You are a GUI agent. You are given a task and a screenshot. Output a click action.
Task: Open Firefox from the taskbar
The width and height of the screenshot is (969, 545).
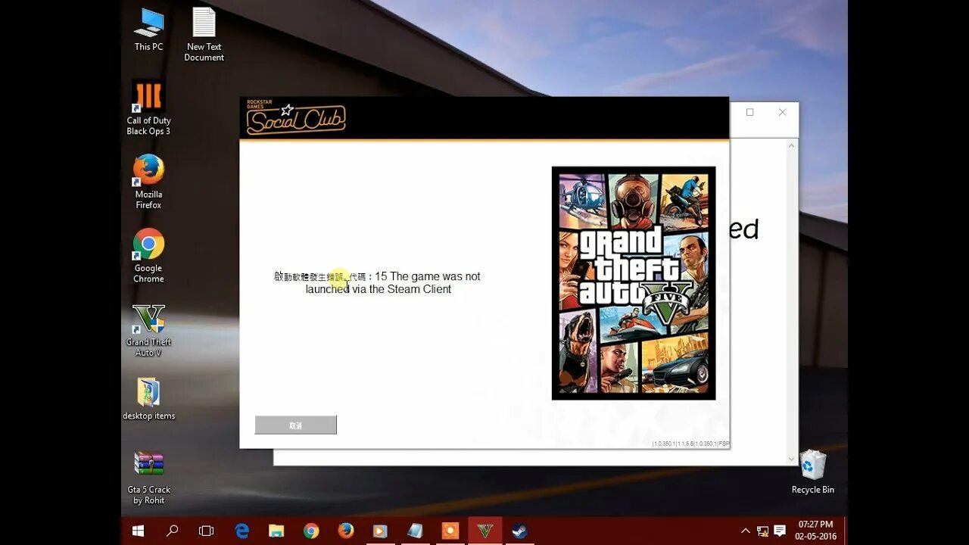tap(346, 531)
